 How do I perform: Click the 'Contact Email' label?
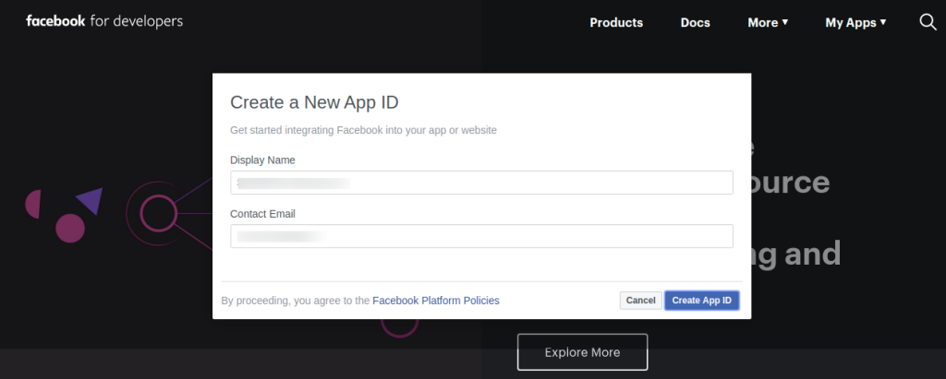pyautogui.click(x=262, y=214)
